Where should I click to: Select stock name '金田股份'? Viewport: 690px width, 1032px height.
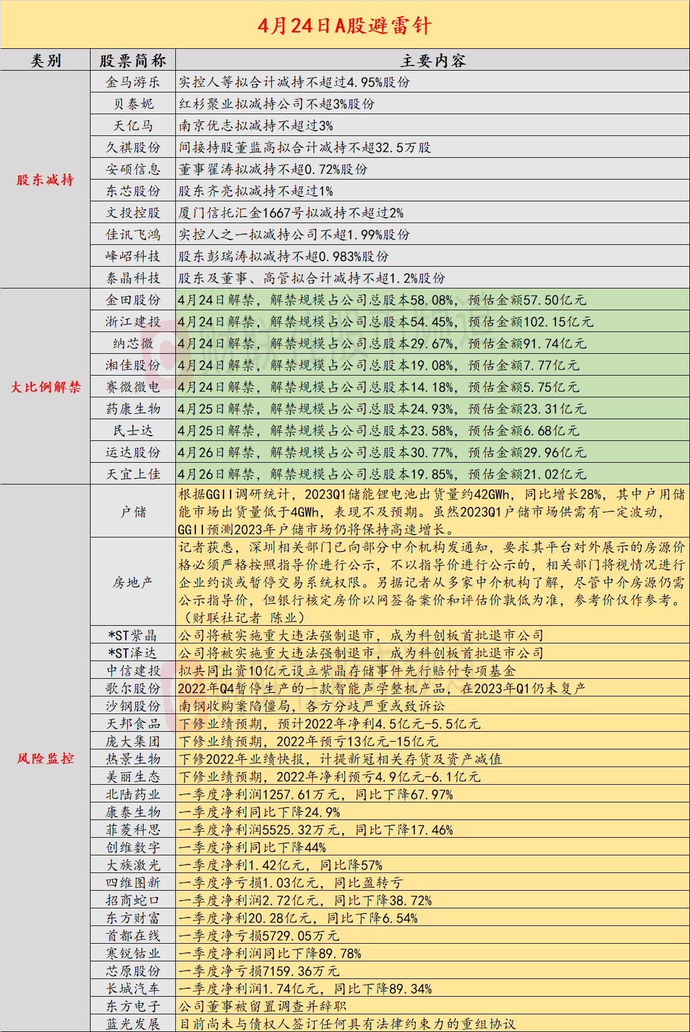133,300
